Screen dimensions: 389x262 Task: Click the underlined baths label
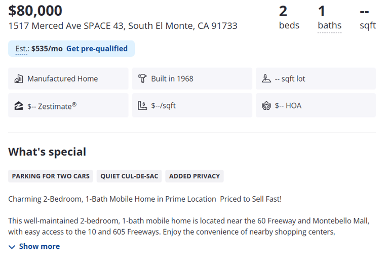pos(329,25)
